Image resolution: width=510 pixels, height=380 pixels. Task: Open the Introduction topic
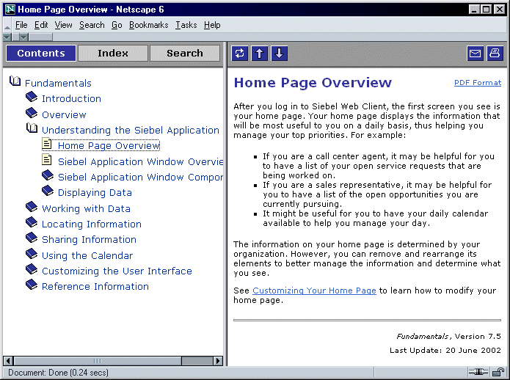coord(72,99)
